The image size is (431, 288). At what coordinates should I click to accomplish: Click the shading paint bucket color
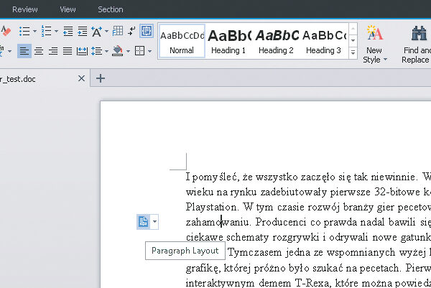118,51
